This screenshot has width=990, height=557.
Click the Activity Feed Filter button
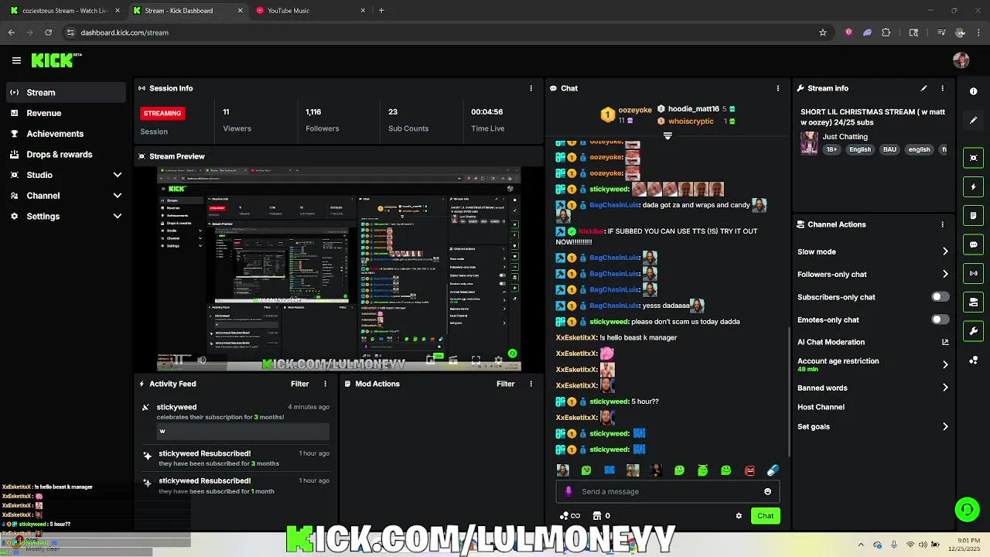coord(299,384)
